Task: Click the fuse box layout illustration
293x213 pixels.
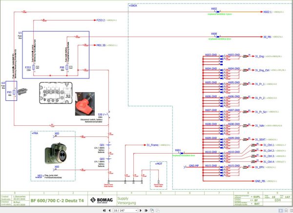Action: (56, 93)
